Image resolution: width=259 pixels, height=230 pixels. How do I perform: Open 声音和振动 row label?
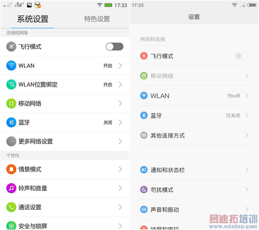[165, 210]
